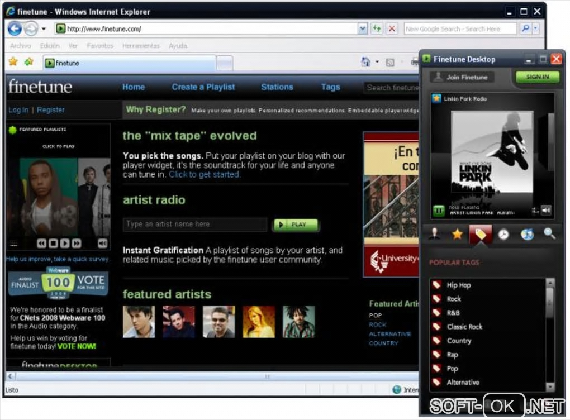The image size is (570, 420).
Task: Click the Add to Favorites icon
Action: [28, 62]
